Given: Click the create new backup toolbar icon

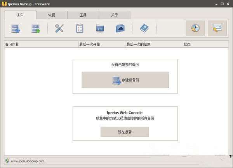Looking at the screenshot, I should point(16,28).
